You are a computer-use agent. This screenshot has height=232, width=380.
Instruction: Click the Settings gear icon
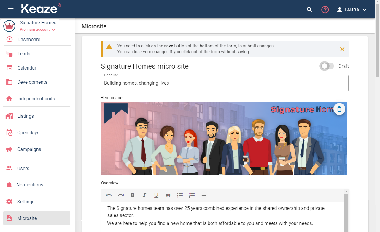tap(9, 202)
